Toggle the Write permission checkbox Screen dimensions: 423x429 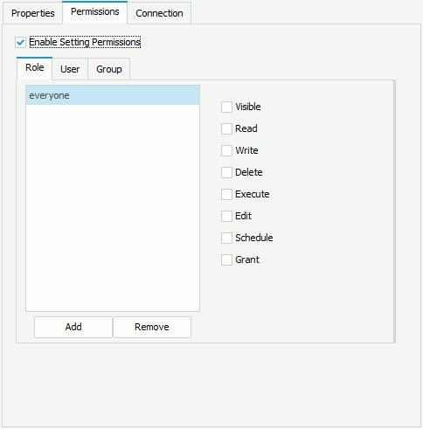pyautogui.click(x=226, y=150)
